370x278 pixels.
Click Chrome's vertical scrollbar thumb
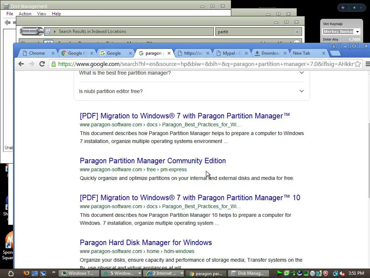[x=369, y=160]
